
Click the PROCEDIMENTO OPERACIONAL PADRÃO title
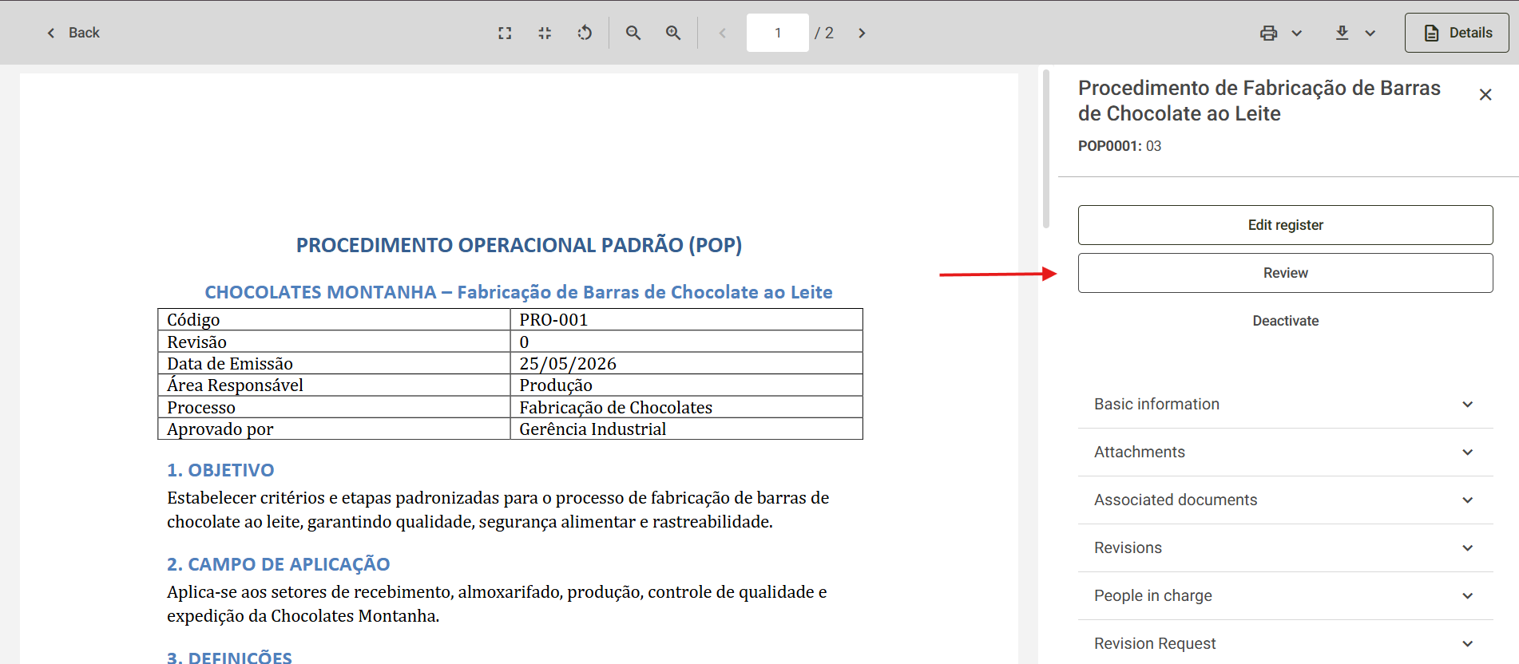[x=519, y=245]
